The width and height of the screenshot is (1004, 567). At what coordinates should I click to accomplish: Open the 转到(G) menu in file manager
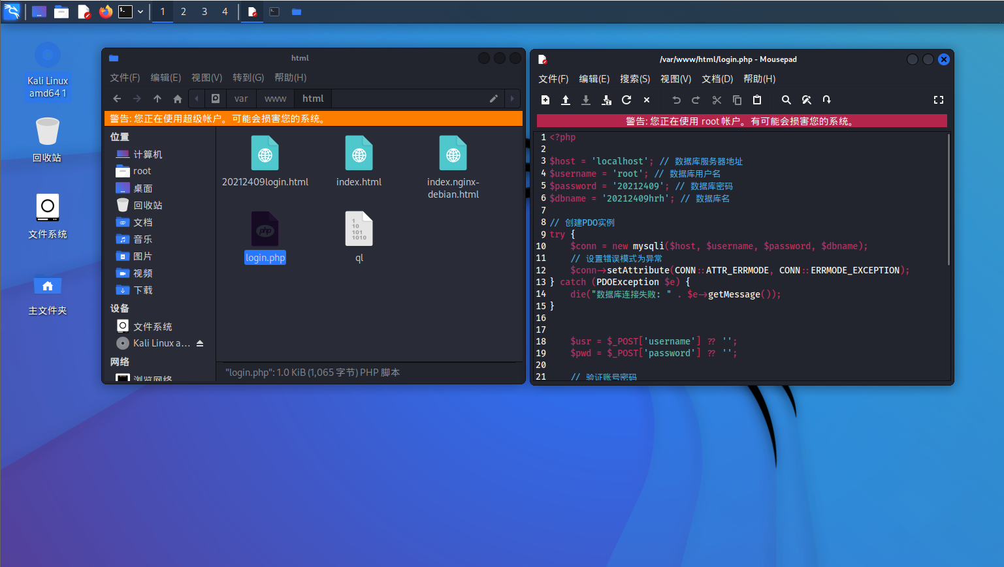pyautogui.click(x=248, y=78)
